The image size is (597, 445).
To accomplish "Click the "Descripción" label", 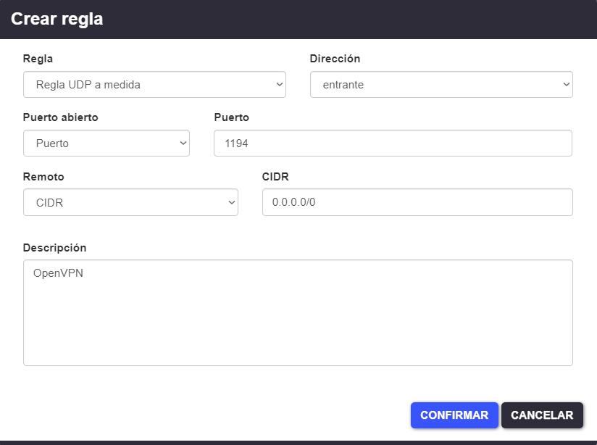I will [54, 248].
